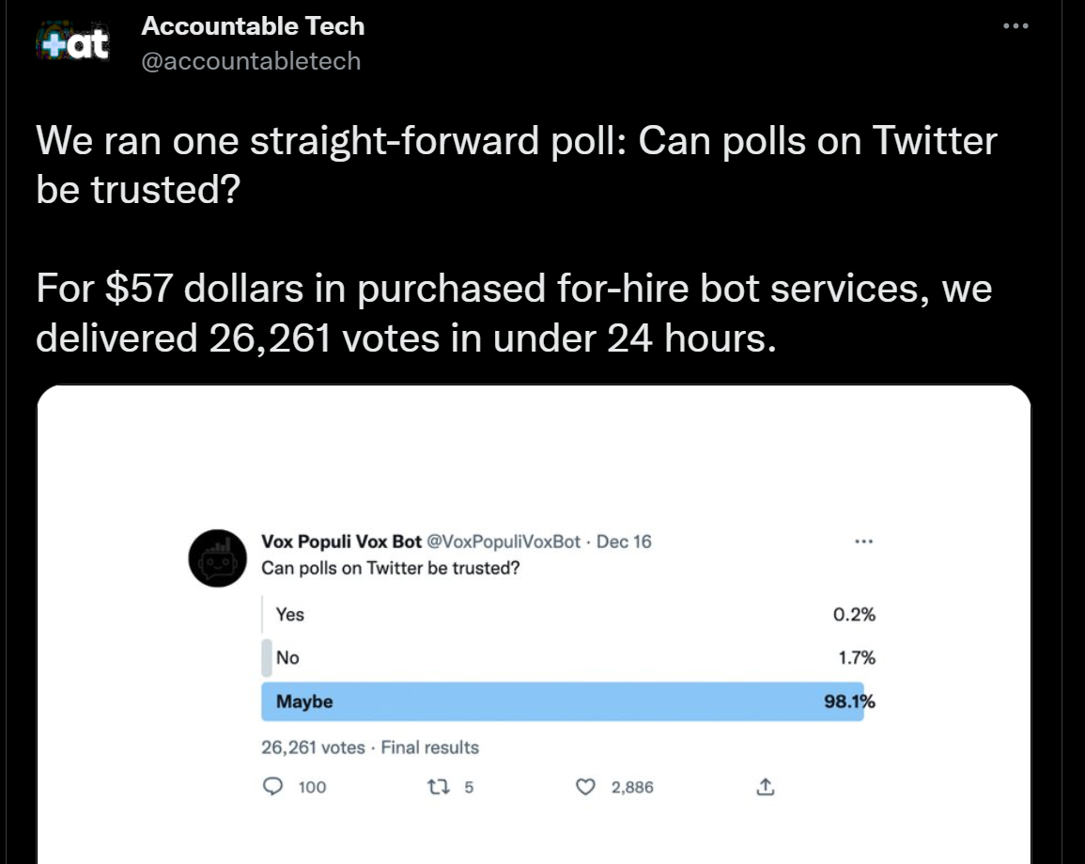The height and width of the screenshot is (864, 1085).
Task: Open the embedded poll tweet's ellipsis menu
Action: (864, 542)
